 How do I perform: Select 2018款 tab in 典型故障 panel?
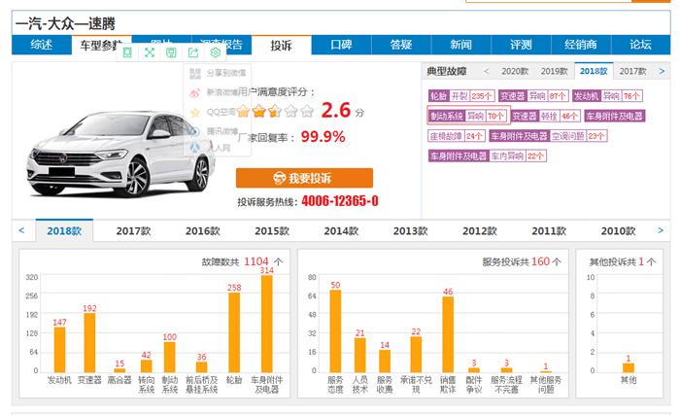click(x=594, y=71)
